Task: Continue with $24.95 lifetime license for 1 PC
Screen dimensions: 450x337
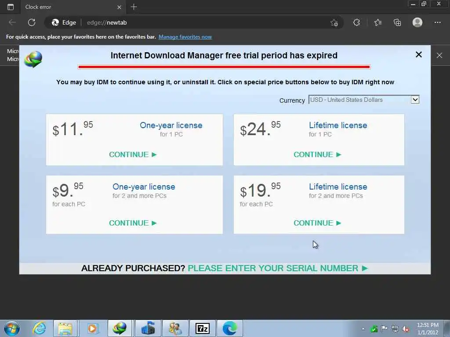Action: coord(317,154)
